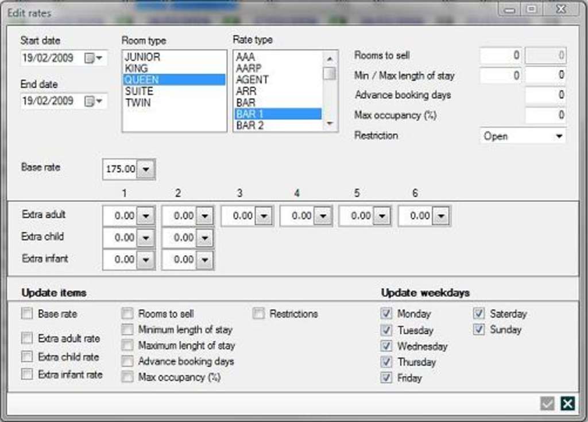This screenshot has width=588, height=422.
Task: Toggle the Sunday weekday checkbox
Action: coord(479,330)
